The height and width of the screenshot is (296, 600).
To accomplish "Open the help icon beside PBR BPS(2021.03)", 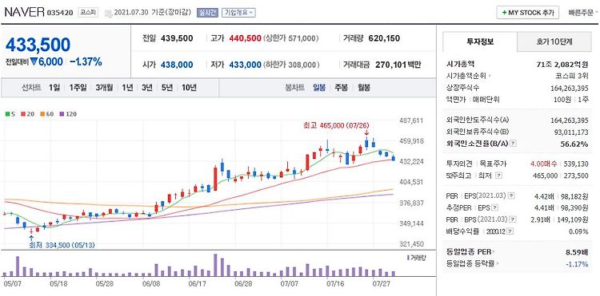I will click(x=512, y=219).
